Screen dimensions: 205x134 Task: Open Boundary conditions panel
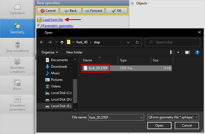[17, 66]
